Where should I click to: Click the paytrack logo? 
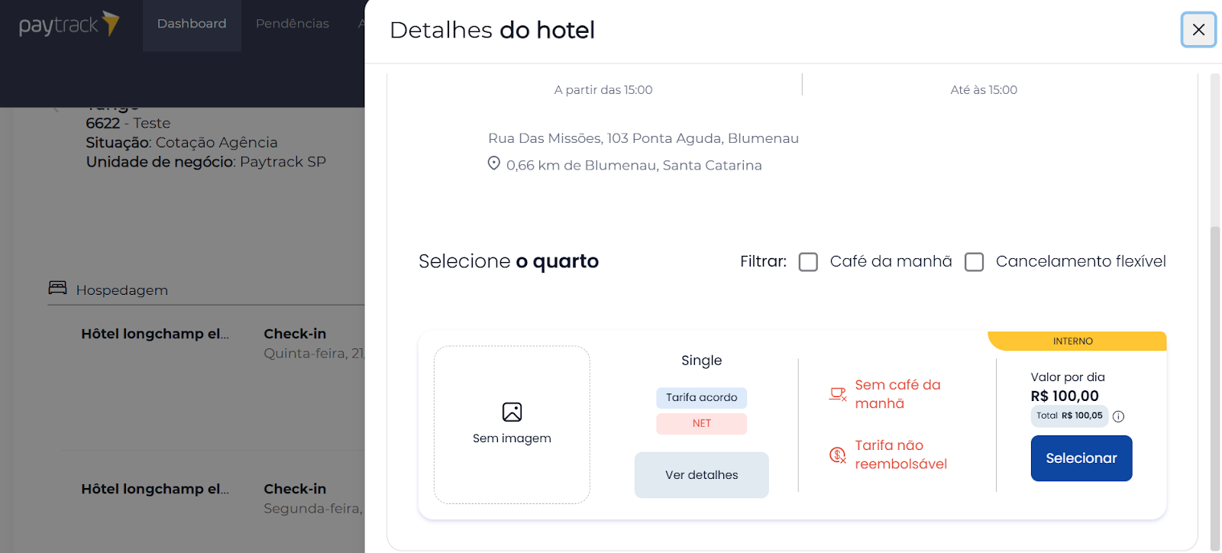pyautogui.click(x=70, y=24)
